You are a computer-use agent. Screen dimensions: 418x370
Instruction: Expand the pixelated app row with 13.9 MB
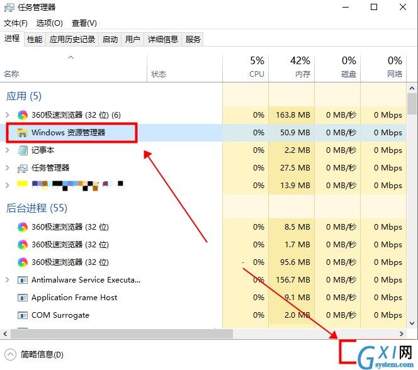pyautogui.click(x=8, y=186)
